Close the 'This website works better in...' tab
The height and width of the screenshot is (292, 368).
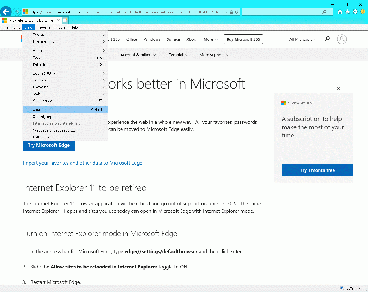pos(58,21)
